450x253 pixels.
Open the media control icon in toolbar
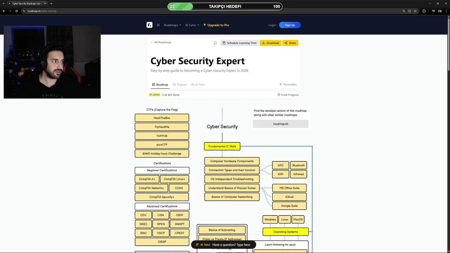(x=433, y=11)
